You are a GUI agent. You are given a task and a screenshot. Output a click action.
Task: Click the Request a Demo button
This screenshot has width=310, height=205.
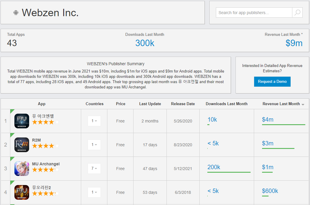[272, 82]
